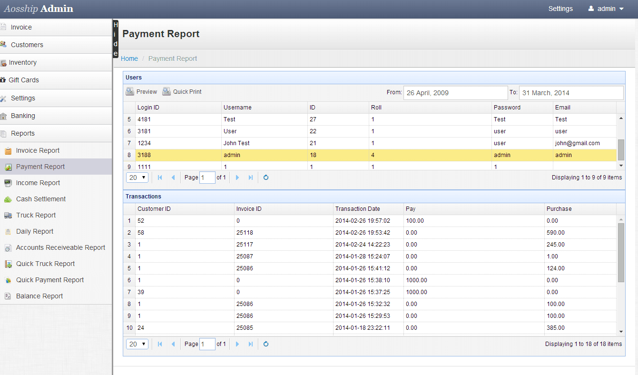Click the Banking building icon
This screenshot has width=638, height=375.
pyautogui.click(x=3, y=116)
